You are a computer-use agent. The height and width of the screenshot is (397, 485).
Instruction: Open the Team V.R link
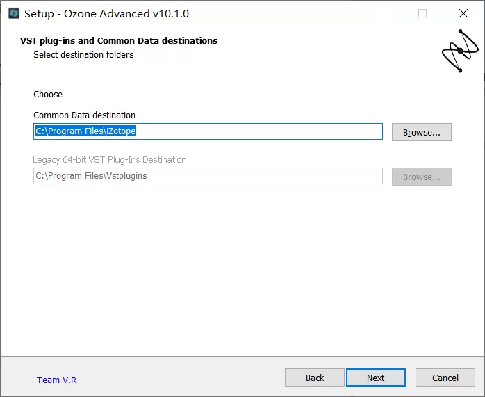[x=57, y=380]
